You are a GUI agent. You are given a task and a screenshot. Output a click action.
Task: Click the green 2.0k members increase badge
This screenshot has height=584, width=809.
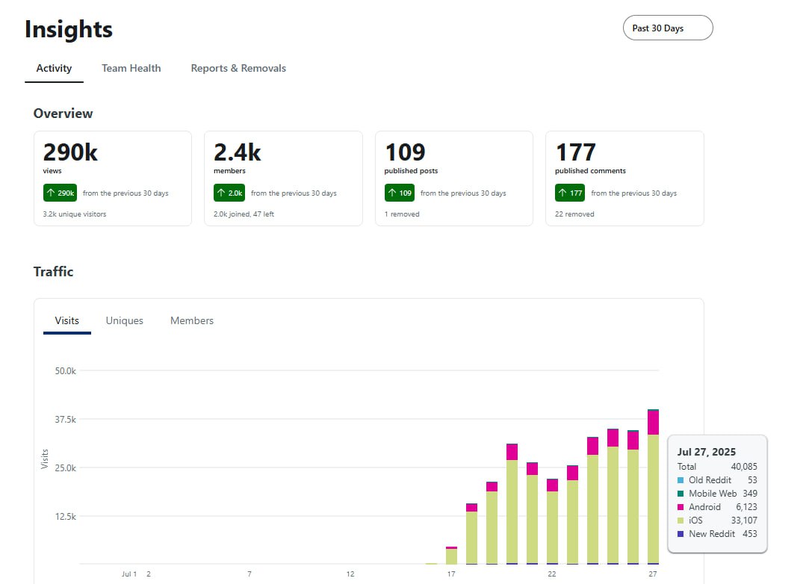tap(229, 193)
